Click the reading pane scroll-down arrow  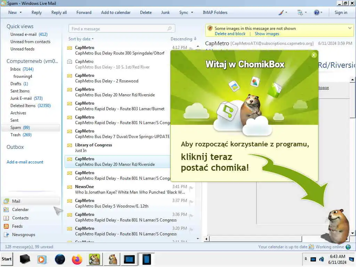[x=352, y=233]
